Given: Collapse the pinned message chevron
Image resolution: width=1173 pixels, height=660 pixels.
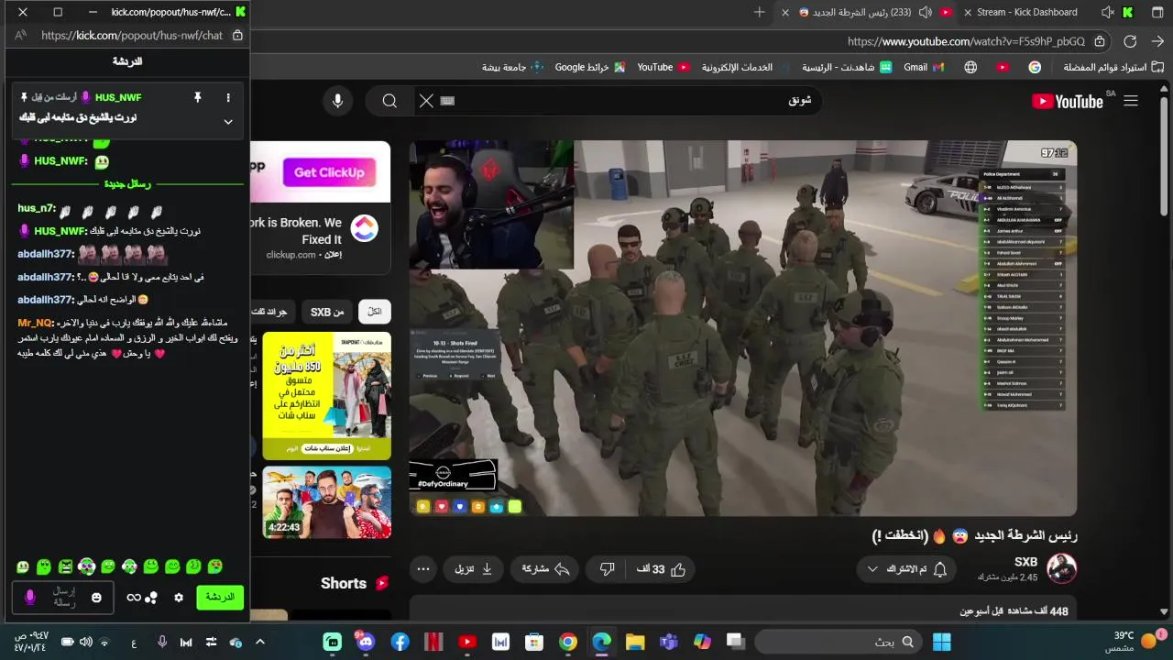Looking at the screenshot, I should coord(228,121).
